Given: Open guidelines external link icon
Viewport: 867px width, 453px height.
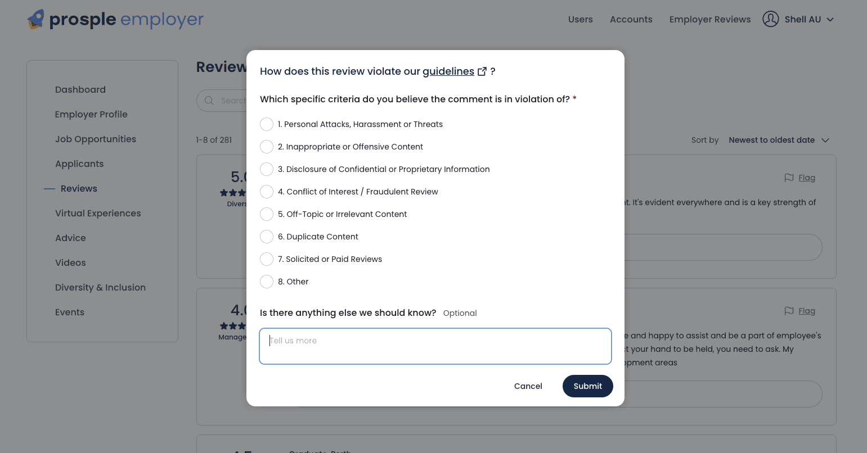Looking at the screenshot, I should point(482,71).
